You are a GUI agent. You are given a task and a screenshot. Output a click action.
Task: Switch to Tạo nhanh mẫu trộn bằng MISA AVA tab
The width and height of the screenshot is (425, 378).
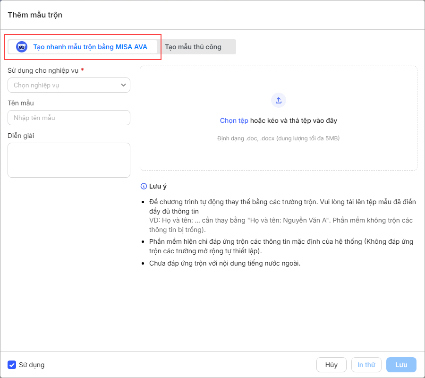coord(90,47)
